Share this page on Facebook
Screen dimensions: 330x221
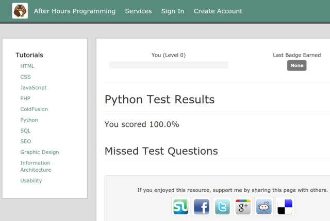pos(202,206)
